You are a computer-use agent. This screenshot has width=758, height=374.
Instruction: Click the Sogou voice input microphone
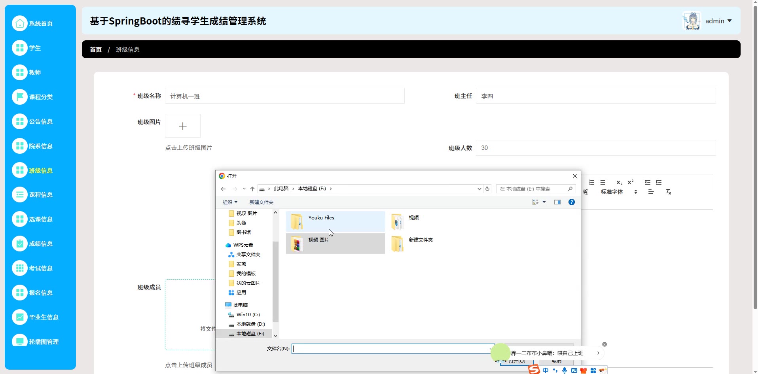(565, 370)
